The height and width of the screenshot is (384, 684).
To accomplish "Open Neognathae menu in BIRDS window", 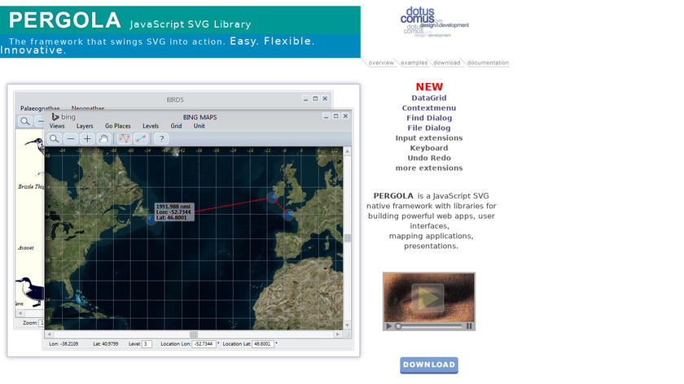I will (88, 108).
